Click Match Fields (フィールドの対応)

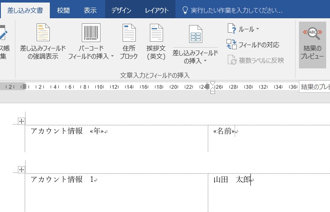(253, 45)
